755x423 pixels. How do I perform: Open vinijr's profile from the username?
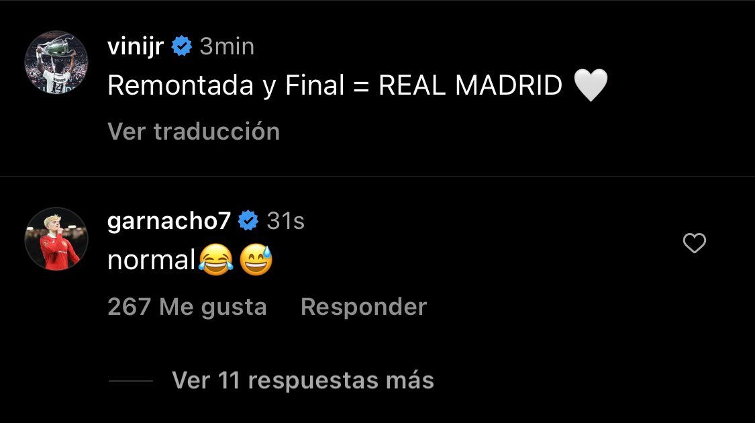pyautogui.click(x=136, y=45)
